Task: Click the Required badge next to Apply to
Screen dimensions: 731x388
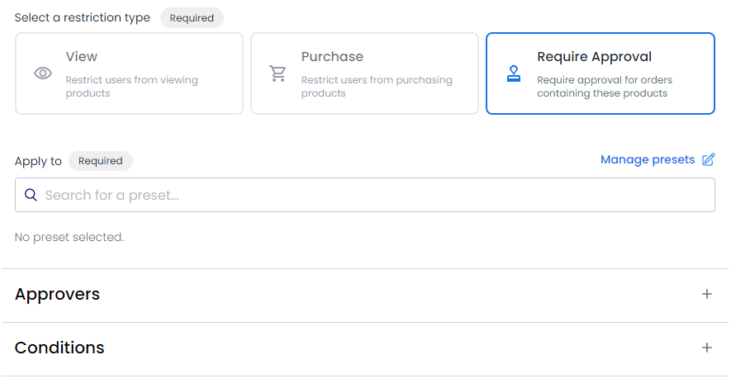Action: coord(101,161)
